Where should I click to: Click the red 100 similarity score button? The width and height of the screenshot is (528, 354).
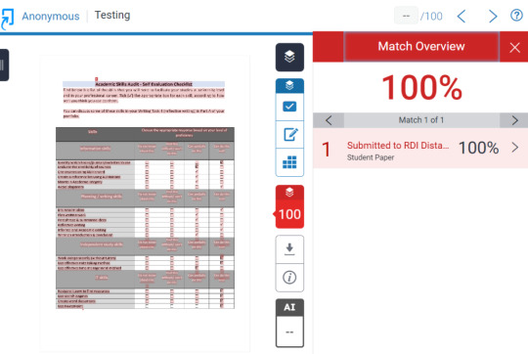[289, 214]
